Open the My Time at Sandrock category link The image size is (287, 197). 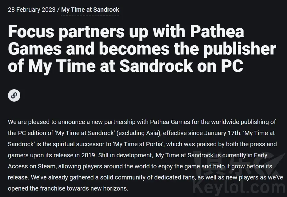[90, 10]
